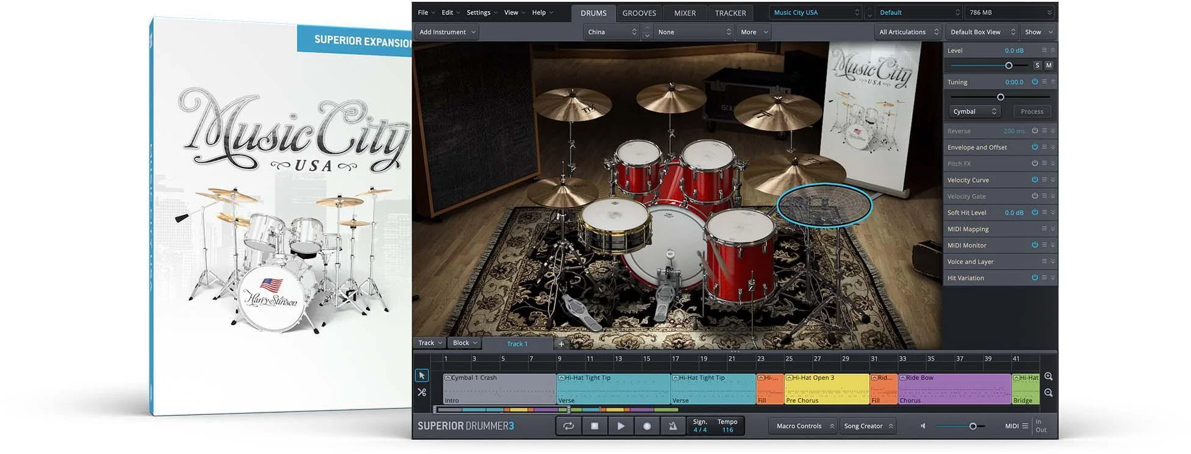Start playback with the play button
The height and width of the screenshot is (454, 1191).
coord(621,426)
